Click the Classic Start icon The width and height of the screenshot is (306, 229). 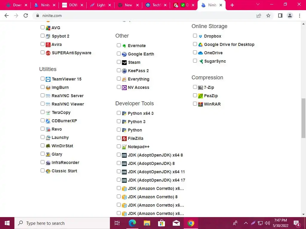48,171
